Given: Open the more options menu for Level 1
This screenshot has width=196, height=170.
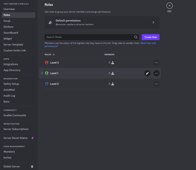Looking at the screenshot, I should point(156,73).
